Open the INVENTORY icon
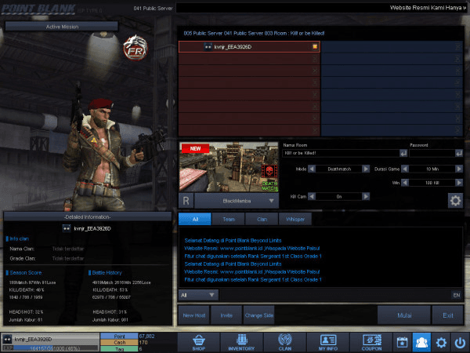 (x=241, y=342)
